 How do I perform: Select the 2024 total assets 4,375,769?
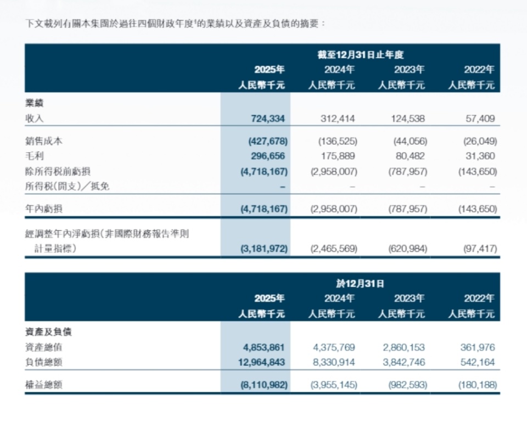[x=334, y=347]
